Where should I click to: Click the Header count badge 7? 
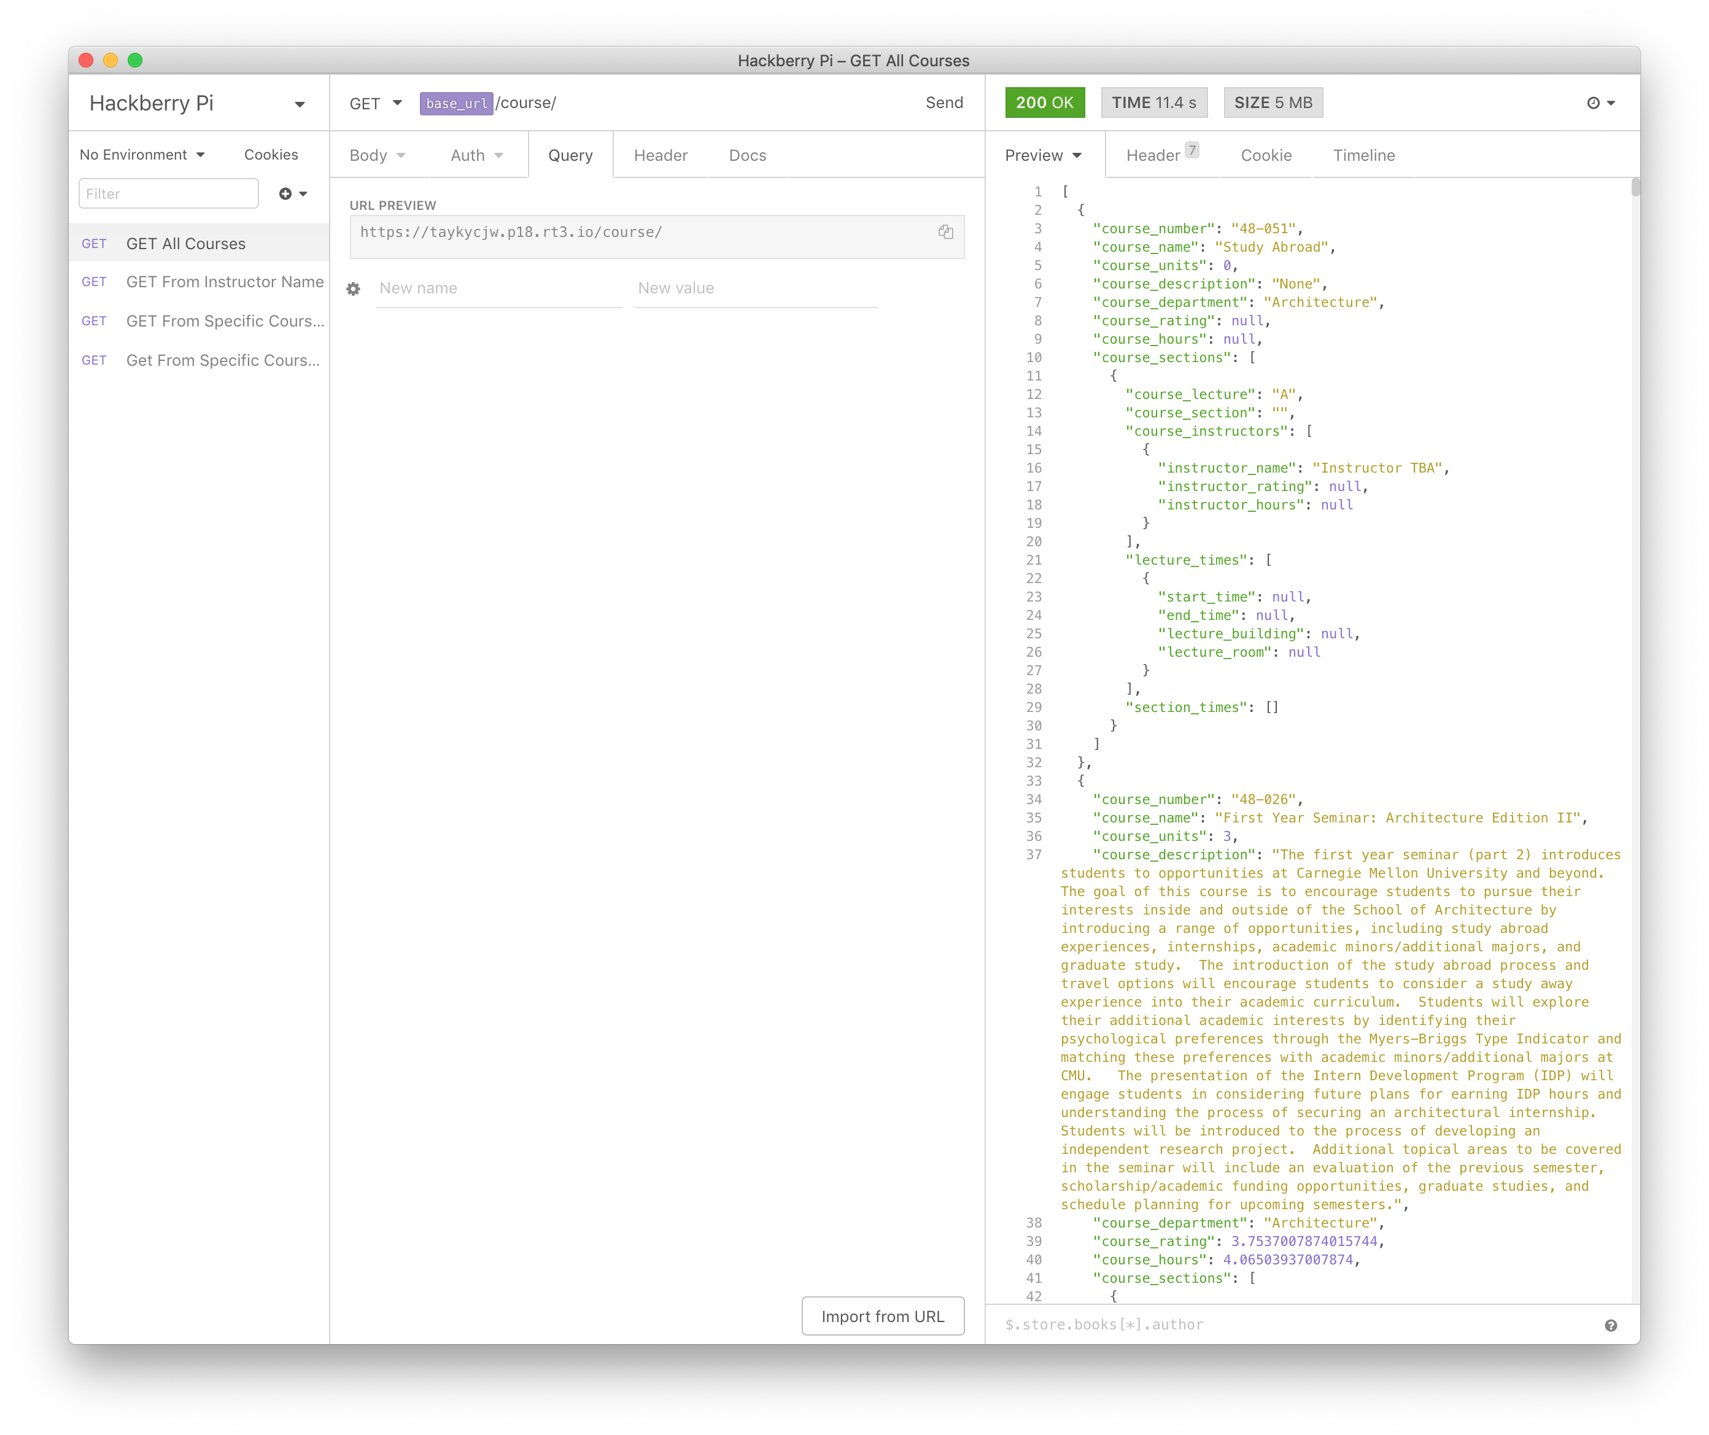click(1192, 150)
